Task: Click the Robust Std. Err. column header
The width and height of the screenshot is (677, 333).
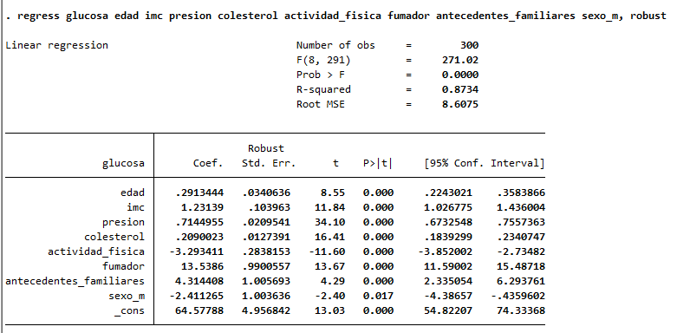Action: tap(266, 156)
